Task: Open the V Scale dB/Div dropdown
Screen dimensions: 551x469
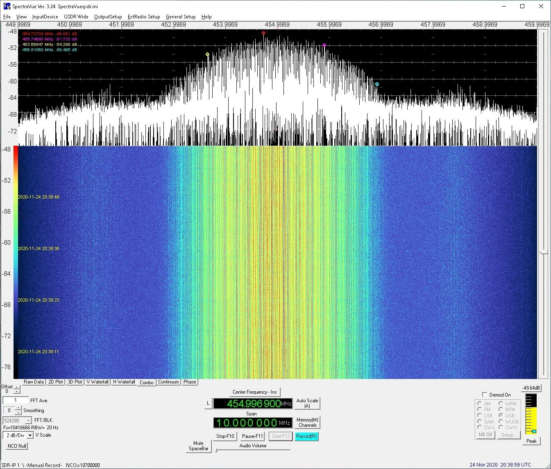Action: pyautogui.click(x=30, y=435)
